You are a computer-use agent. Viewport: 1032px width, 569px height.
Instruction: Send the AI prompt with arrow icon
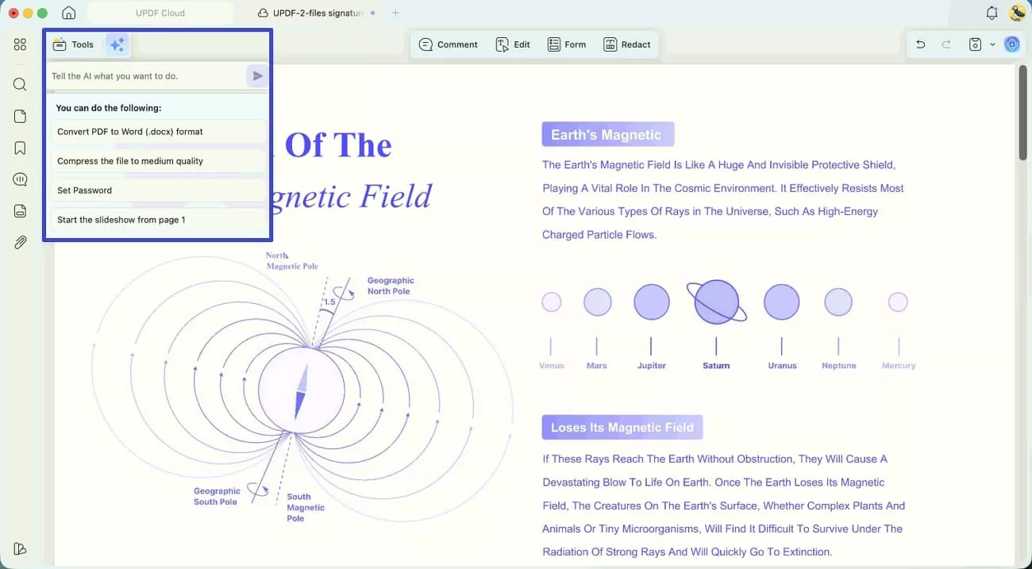click(257, 76)
